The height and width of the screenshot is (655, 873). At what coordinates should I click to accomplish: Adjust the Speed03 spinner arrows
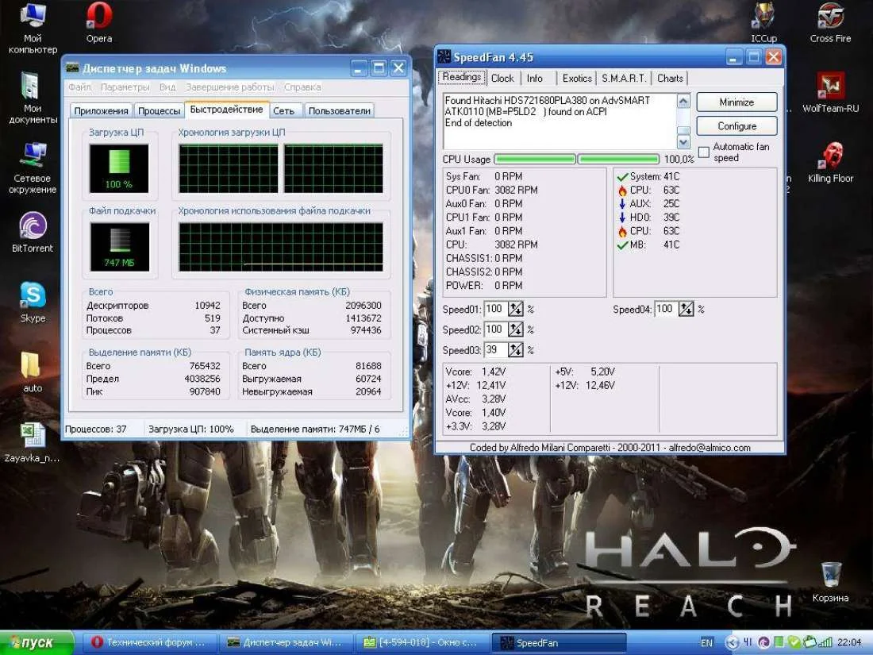tap(516, 350)
